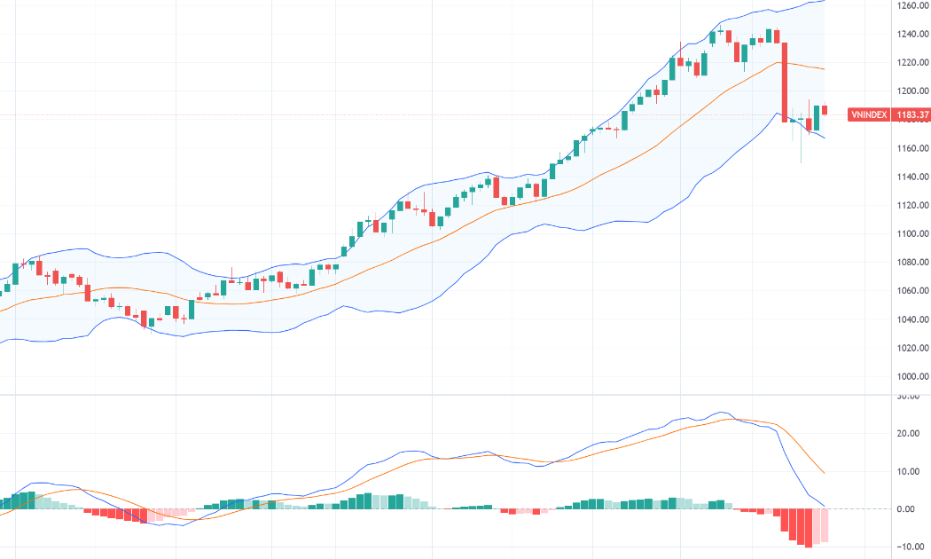Select the 1120.00 price axis label

pyautogui.click(x=912, y=205)
